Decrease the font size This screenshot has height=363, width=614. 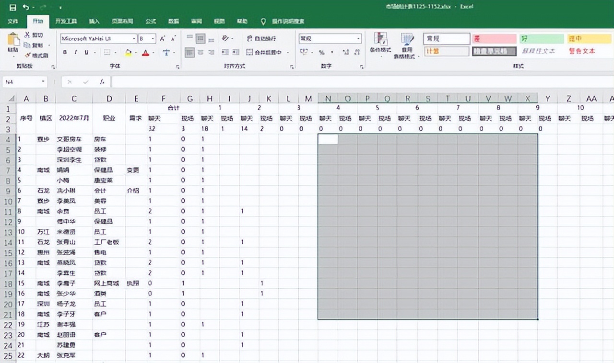click(173, 39)
